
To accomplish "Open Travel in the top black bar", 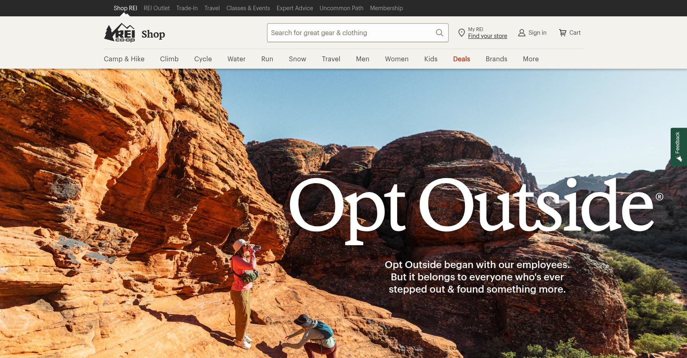I will [212, 8].
